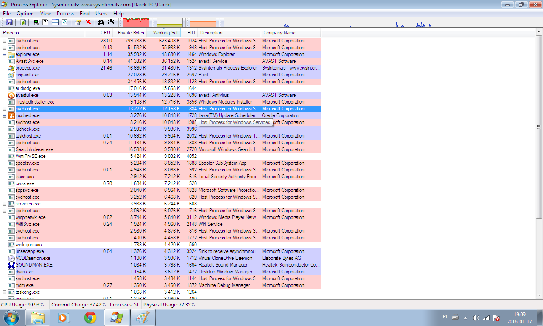Collapse the svchost.exe node with PID 948
Screen dimensions: 543x326
[x=5, y=48]
